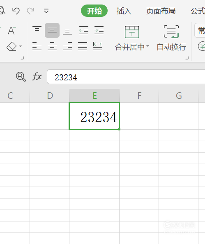The width and height of the screenshot is (205, 244).
Task: Switch to the 开始 tab
Action: (94, 11)
